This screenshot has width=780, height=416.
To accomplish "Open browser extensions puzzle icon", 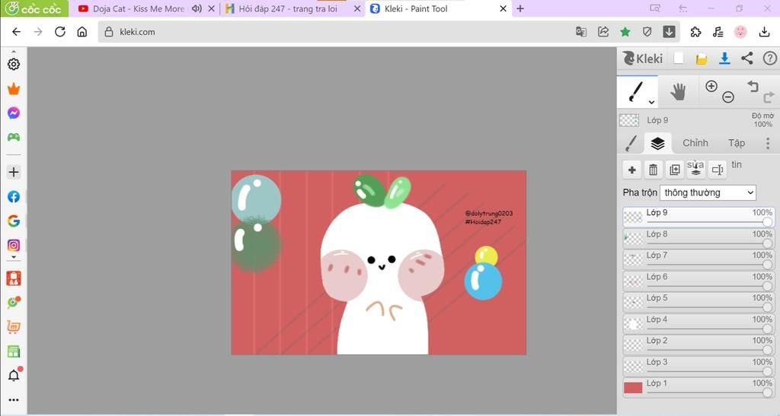I will point(695,32).
